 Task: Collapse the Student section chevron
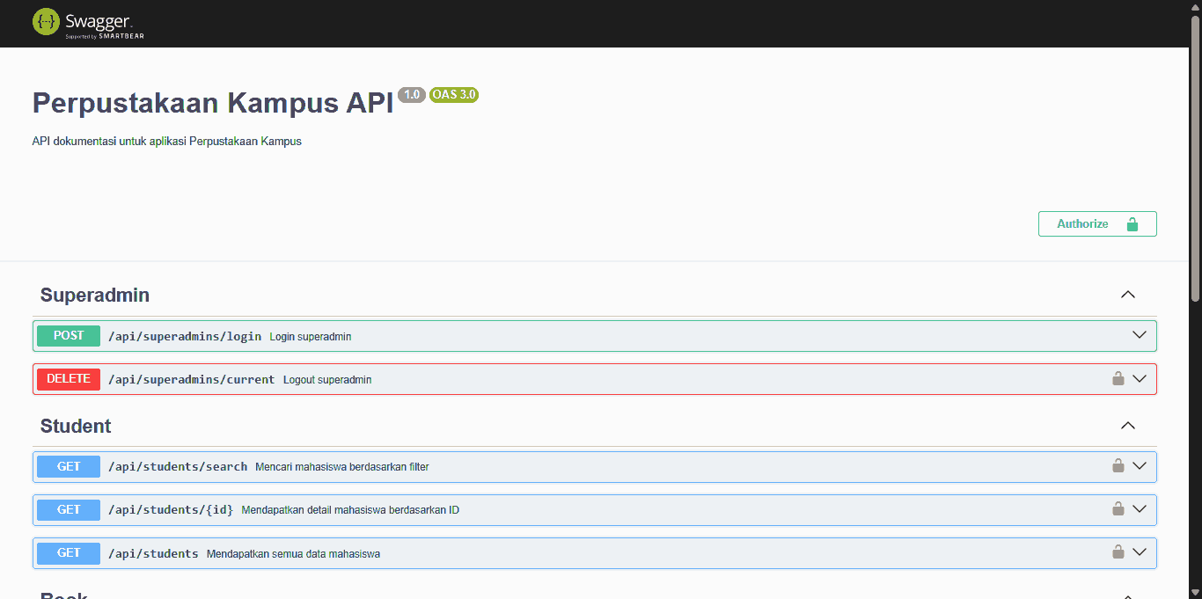click(x=1127, y=426)
